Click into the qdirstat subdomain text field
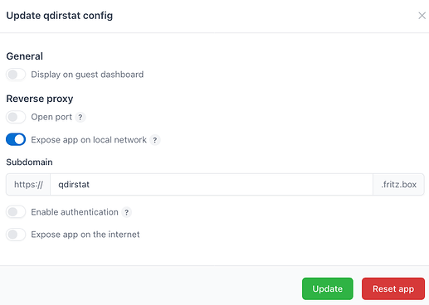The image size is (429, 305). 212,184
